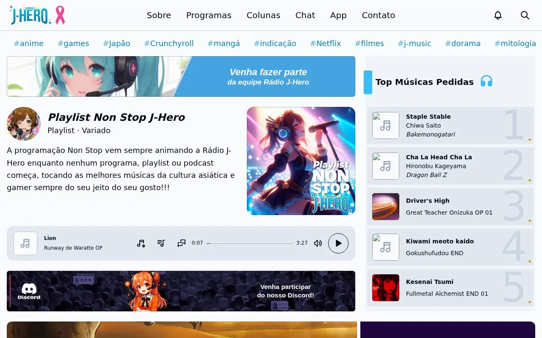Screen dimensions: 542x338
Task: Open the #mangá hashtag
Action: point(224,44)
